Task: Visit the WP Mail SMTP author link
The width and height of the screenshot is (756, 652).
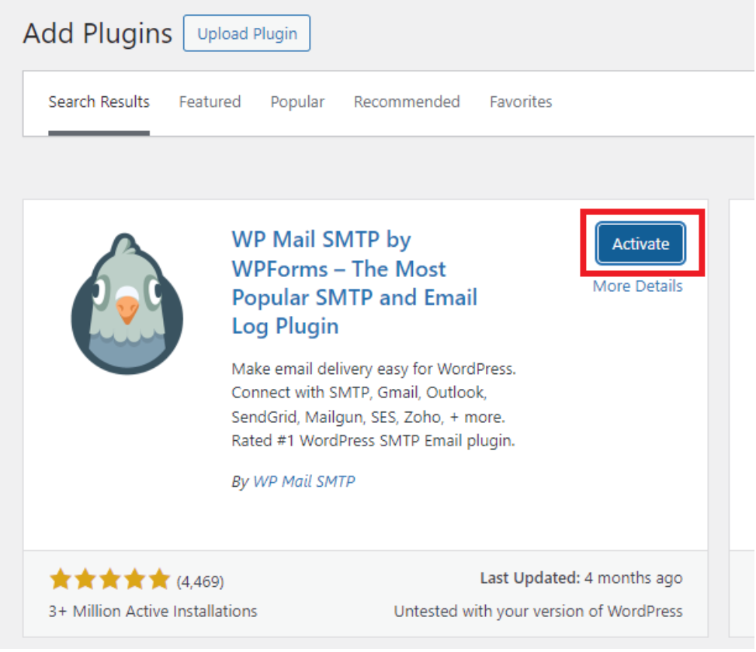Action: click(x=304, y=481)
